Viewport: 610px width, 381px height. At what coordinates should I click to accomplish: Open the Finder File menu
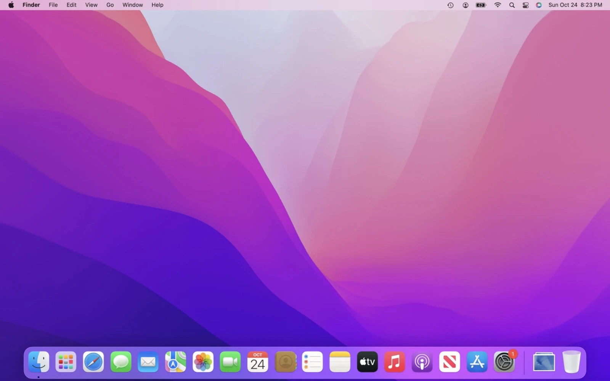(53, 5)
